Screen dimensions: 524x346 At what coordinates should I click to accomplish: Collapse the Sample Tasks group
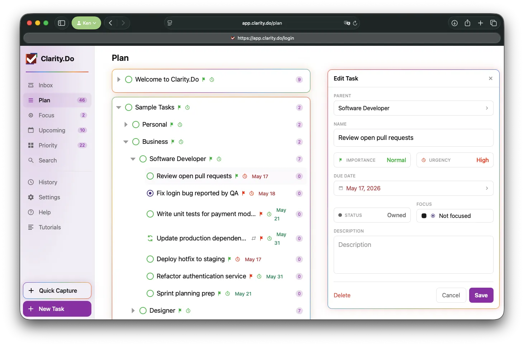(119, 107)
